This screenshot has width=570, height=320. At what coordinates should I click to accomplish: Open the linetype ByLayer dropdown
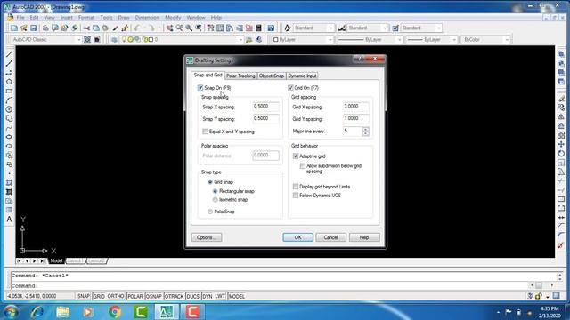[x=399, y=39]
